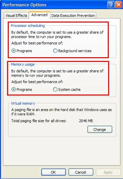The height and width of the screenshot is (179, 123).
Task: Select Programs radio under Processor scheduling
Action: 22,51
